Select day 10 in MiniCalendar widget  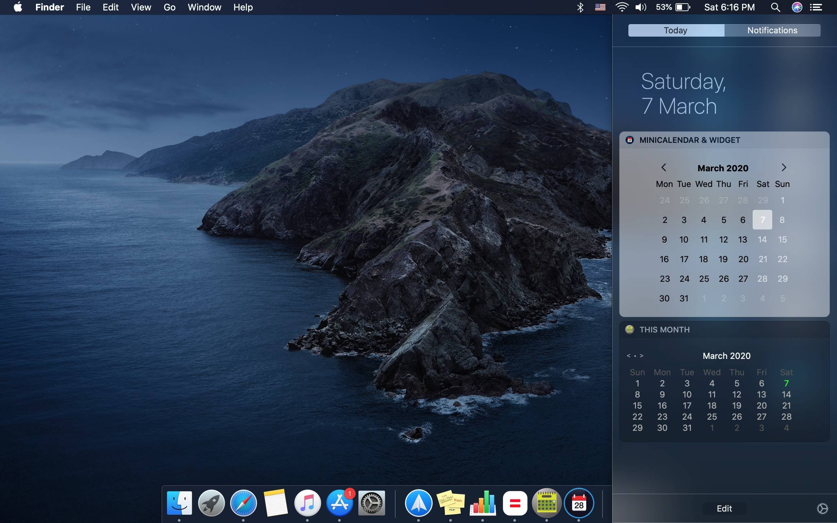[x=684, y=239]
